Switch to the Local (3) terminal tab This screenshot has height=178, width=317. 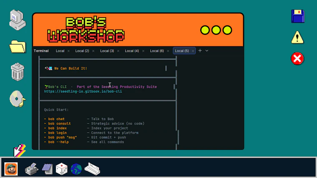pos(107,51)
